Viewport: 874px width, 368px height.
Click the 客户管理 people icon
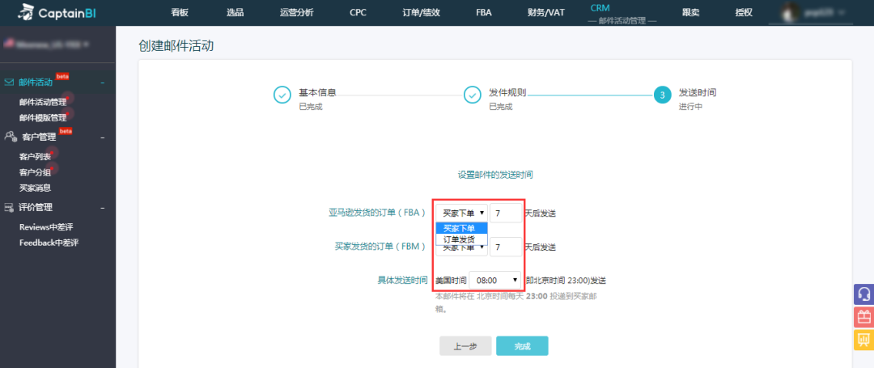point(10,136)
